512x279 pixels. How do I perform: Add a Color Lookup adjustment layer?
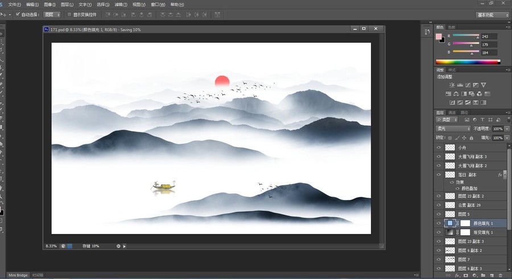[x=487, y=94]
